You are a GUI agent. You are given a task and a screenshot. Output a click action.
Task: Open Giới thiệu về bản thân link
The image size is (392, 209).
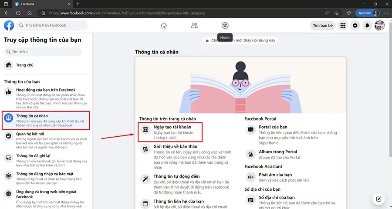[x=175, y=146]
